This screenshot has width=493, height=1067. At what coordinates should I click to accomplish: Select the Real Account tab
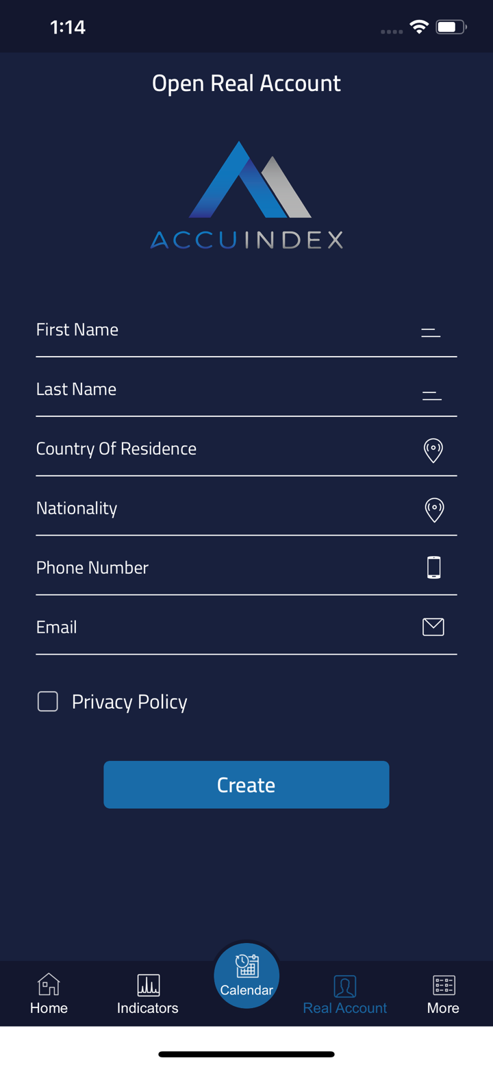345,994
